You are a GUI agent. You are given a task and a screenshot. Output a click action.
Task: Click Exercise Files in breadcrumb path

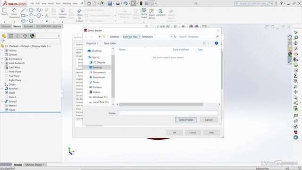(130, 37)
